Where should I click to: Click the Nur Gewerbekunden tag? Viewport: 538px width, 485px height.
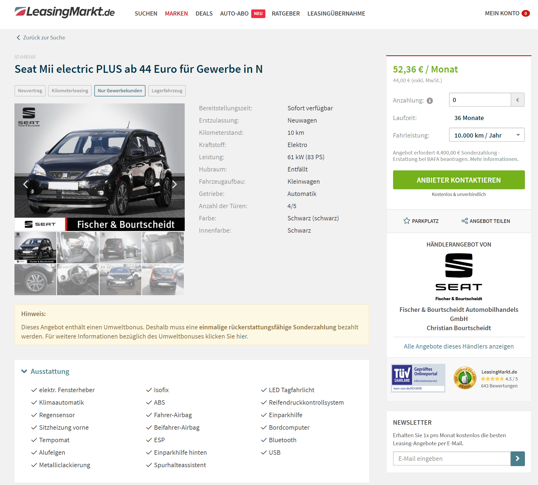click(x=120, y=91)
